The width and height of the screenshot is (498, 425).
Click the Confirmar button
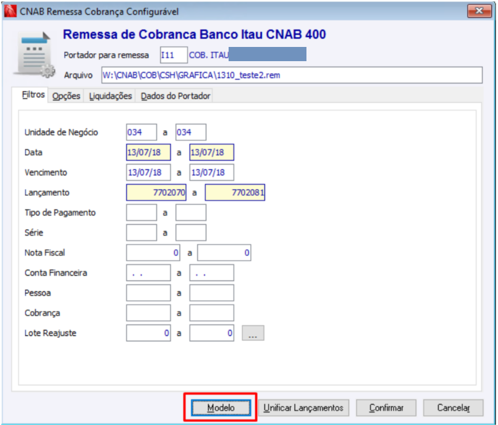tap(386, 408)
